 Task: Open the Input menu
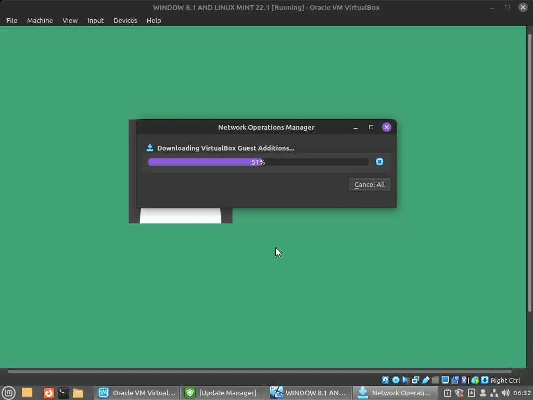tap(95, 20)
